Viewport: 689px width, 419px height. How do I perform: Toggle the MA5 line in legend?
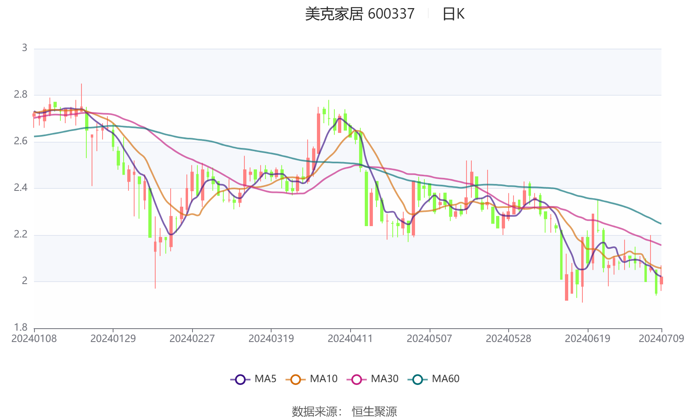point(253,379)
